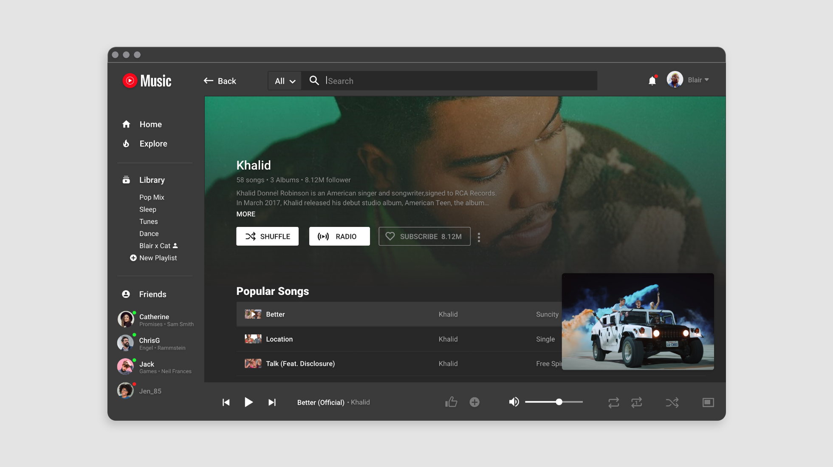Click the notification bell icon
Image resolution: width=833 pixels, height=467 pixels.
[652, 81]
